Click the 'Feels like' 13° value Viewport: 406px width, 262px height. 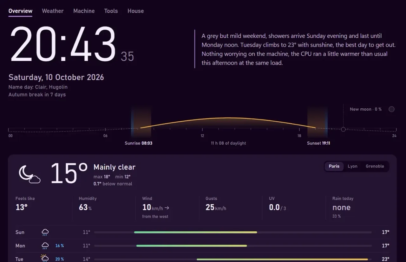(x=22, y=207)
